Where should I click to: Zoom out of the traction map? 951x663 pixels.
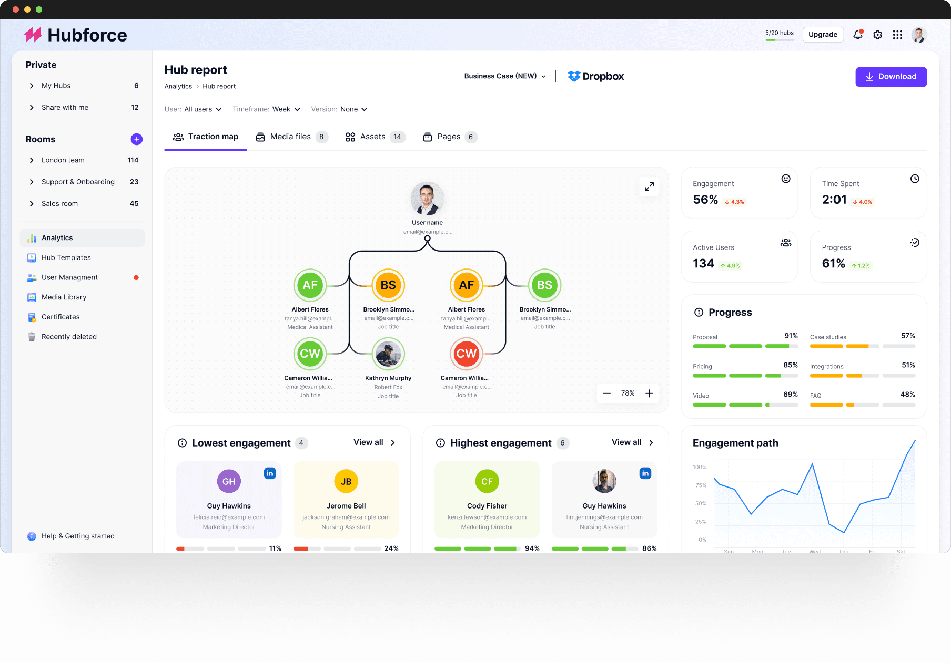click(606, 393)
